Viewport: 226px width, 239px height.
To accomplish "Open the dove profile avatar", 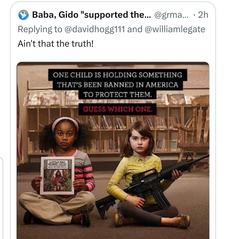I will point(24,15).
